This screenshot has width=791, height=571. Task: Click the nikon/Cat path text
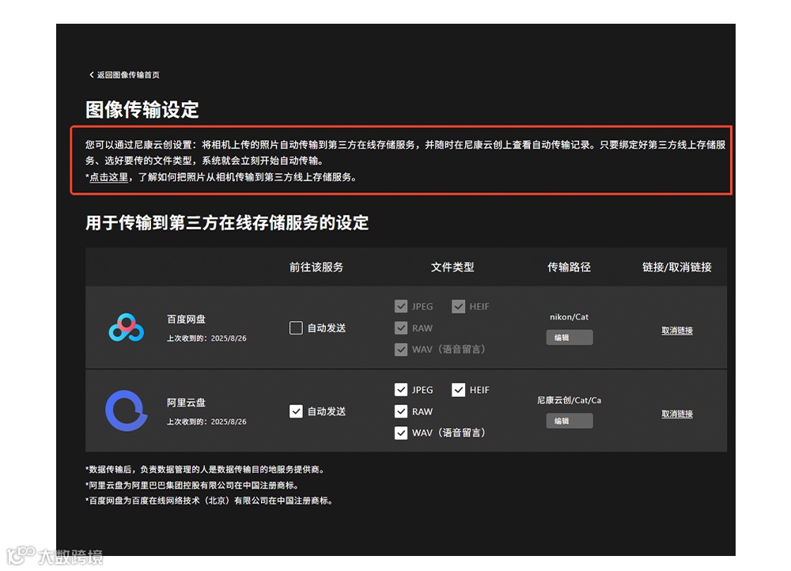[569, 317]
